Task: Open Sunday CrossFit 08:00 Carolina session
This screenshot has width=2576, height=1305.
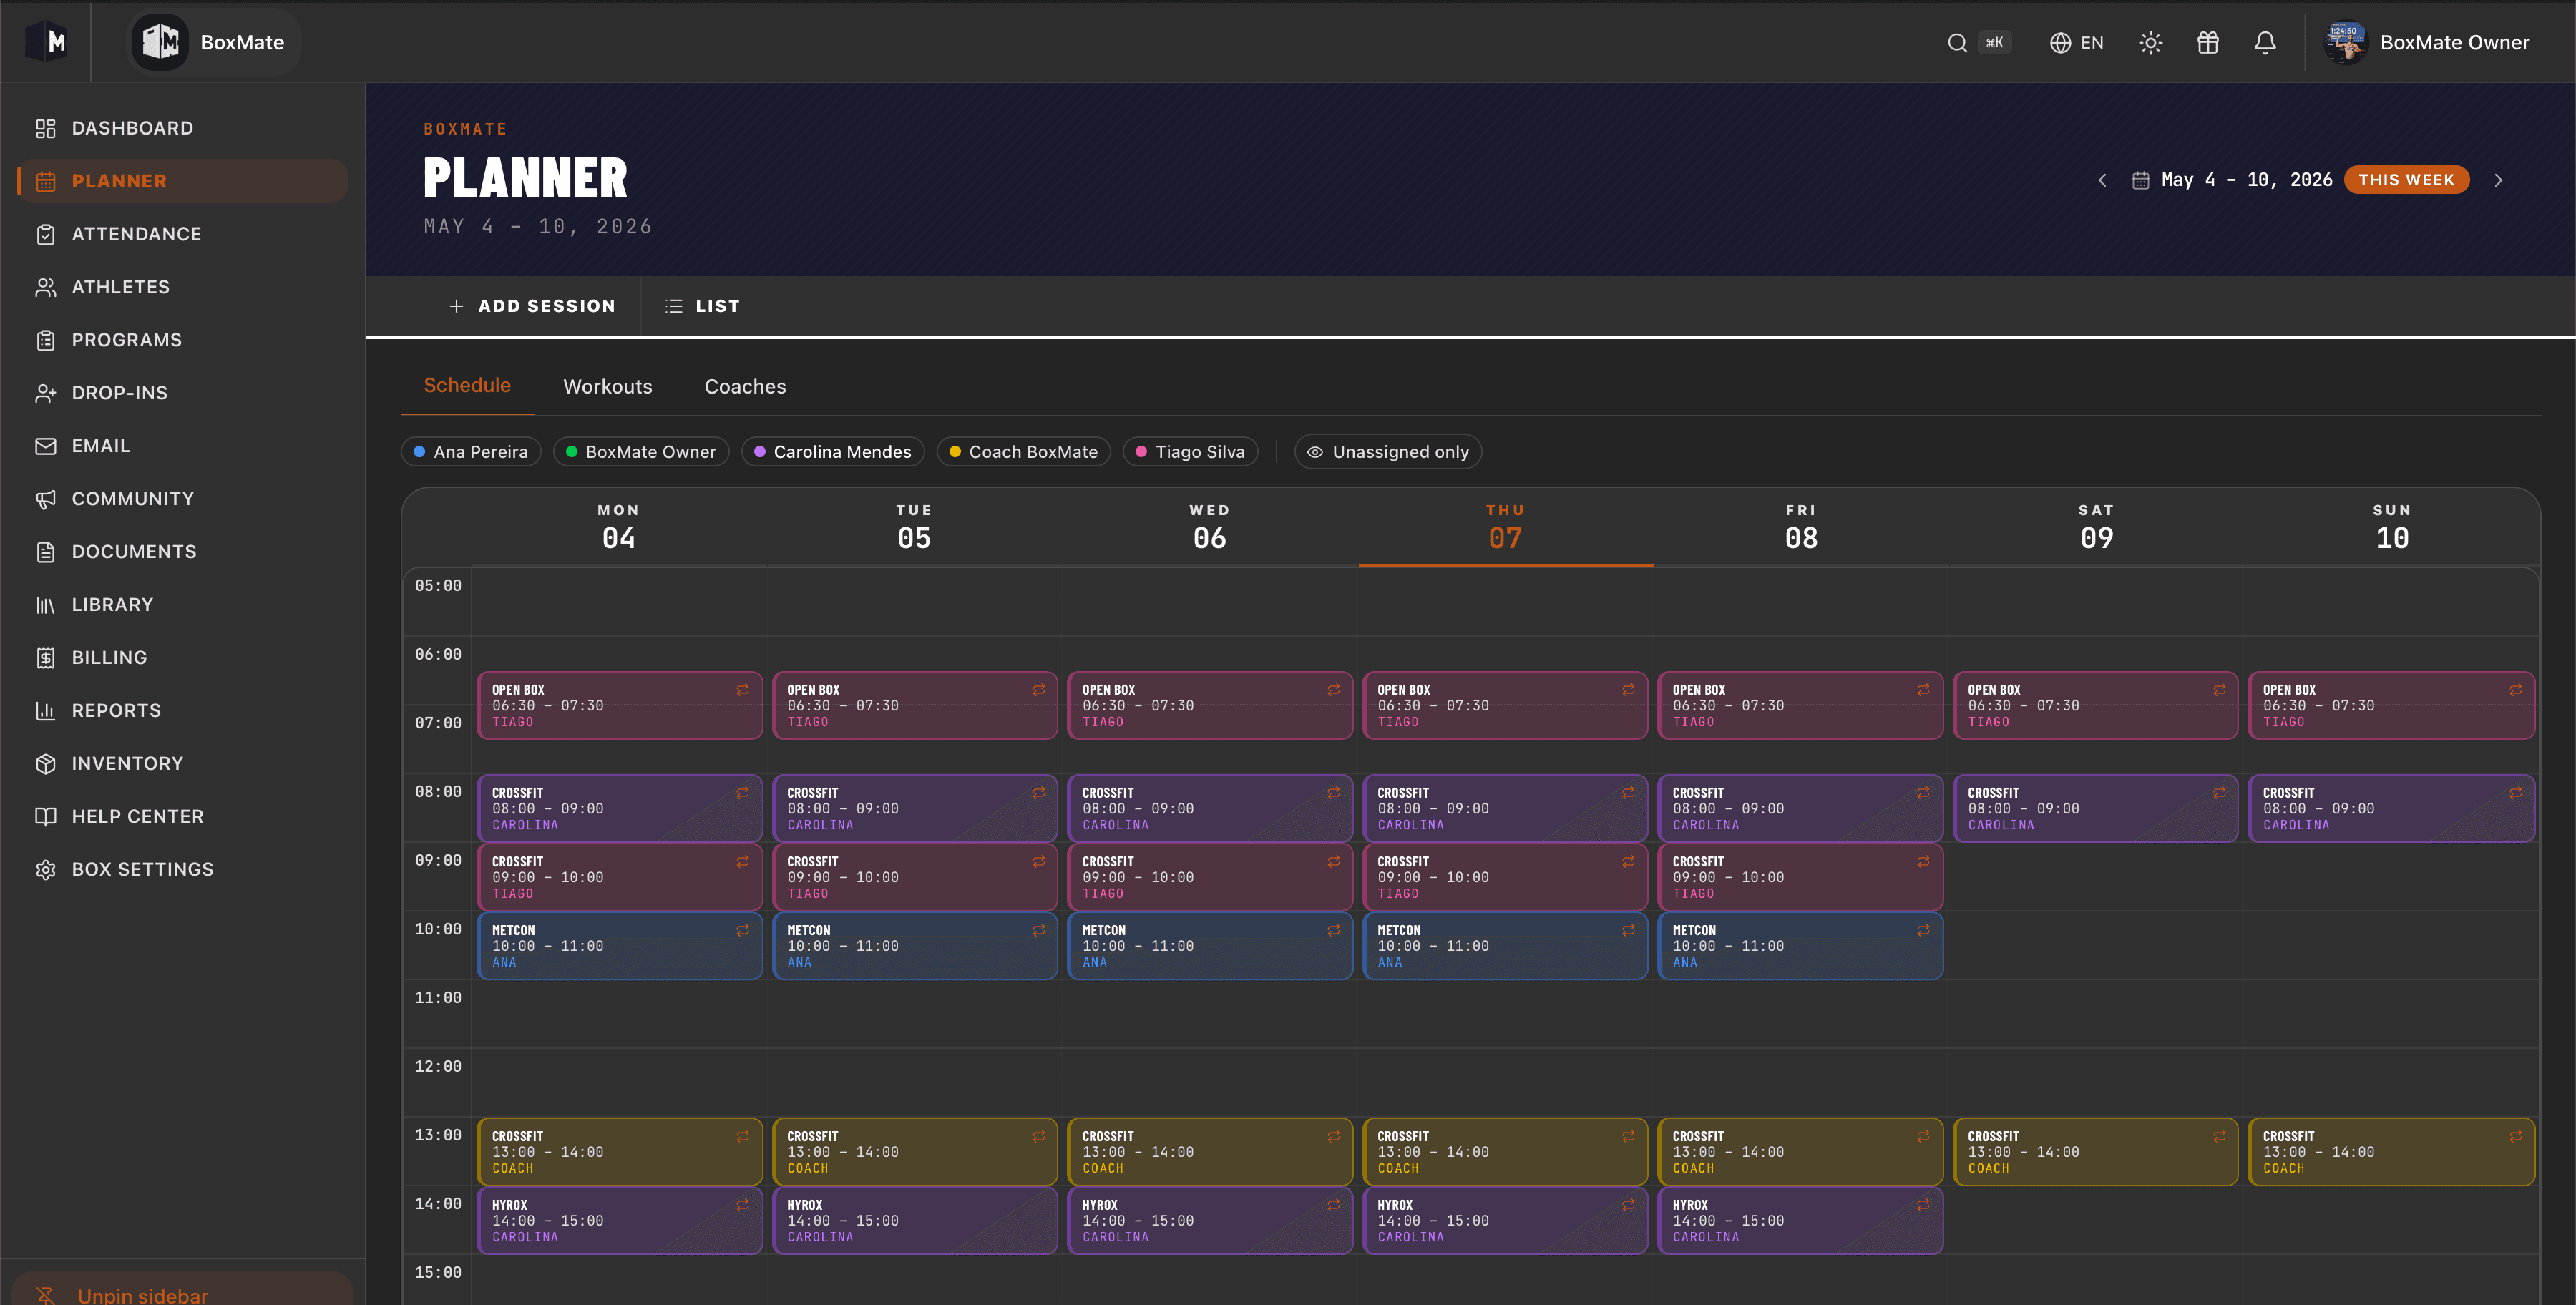Action: [2391, 809]
